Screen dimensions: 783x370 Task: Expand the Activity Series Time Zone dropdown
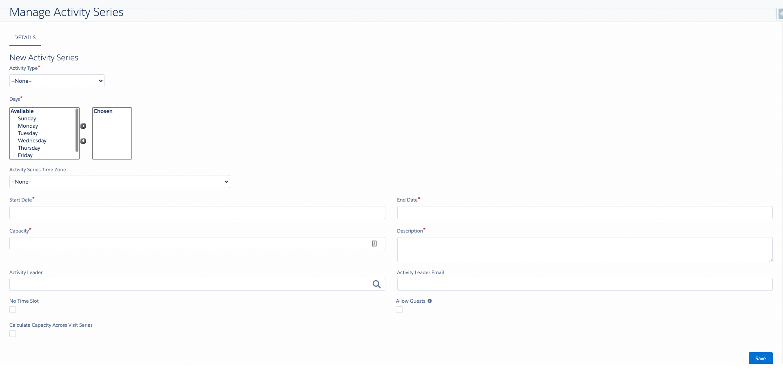(x=120, y=182)
